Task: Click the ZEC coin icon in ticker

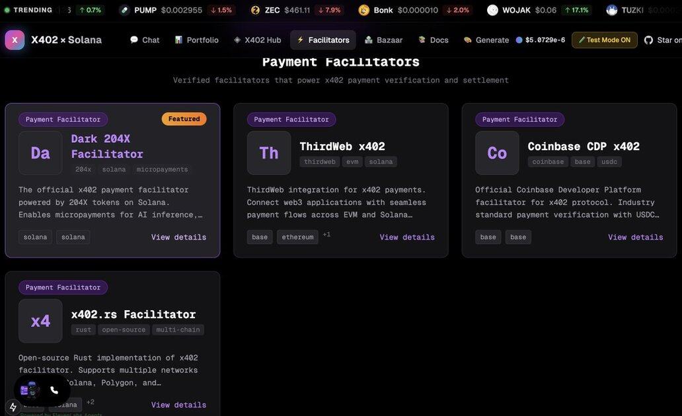Action: point(255,10)
